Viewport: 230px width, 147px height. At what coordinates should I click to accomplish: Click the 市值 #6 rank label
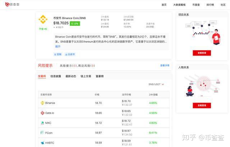[x=43, y=29]
